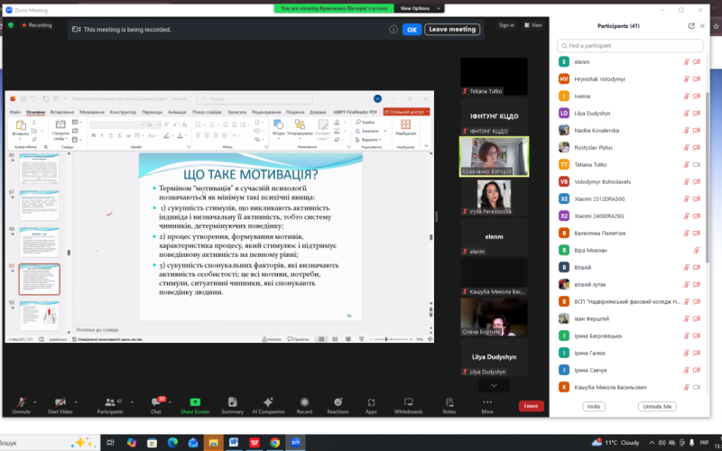Switch to the Вставлення ribbon tab
Image resolution: width=722 pixels, height=451 pixels.
coord(62,112)
